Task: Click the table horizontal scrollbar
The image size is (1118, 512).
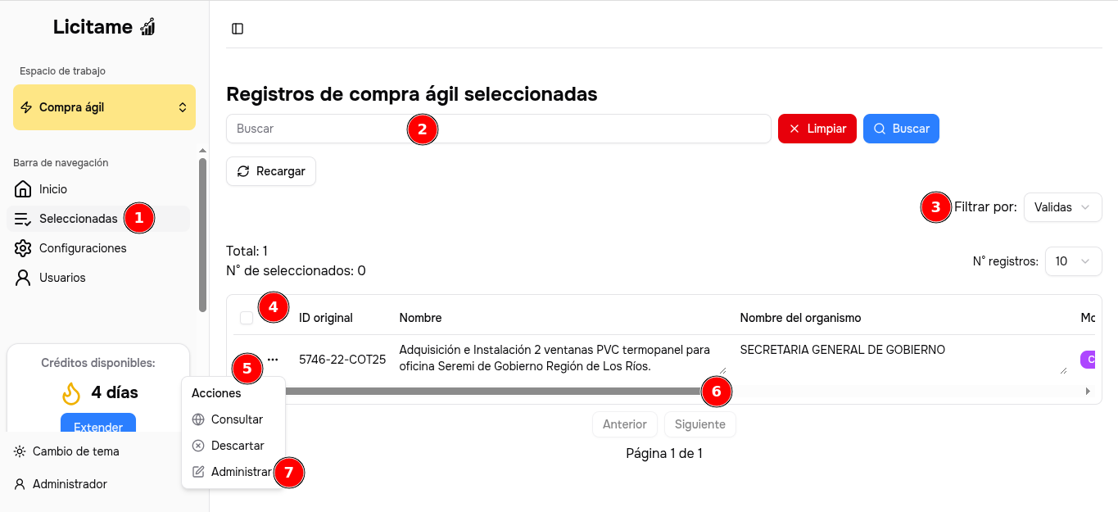Action: 491,392
